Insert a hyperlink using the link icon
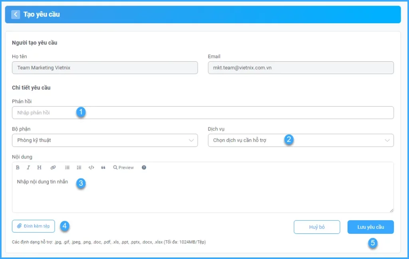Viewport: 409px width, 259px height. pos(53,168)
